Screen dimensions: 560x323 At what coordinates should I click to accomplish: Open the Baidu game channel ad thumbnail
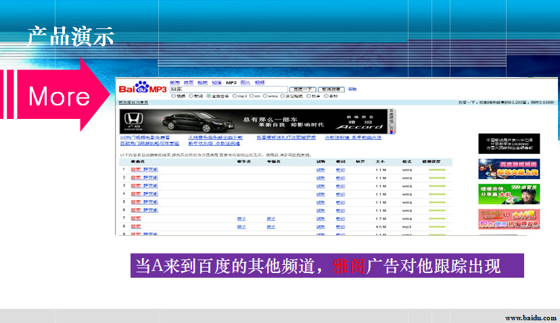click(x=509, y=169)
